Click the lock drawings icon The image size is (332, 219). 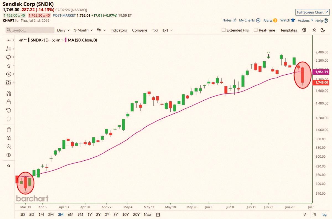tap(9, 102)
